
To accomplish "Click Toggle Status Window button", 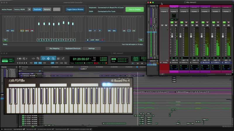I will (x=75, y=9).
